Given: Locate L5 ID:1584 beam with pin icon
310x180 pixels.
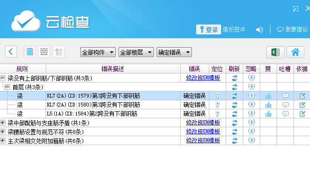Looking at the screenshot, I should click(217, 114).
